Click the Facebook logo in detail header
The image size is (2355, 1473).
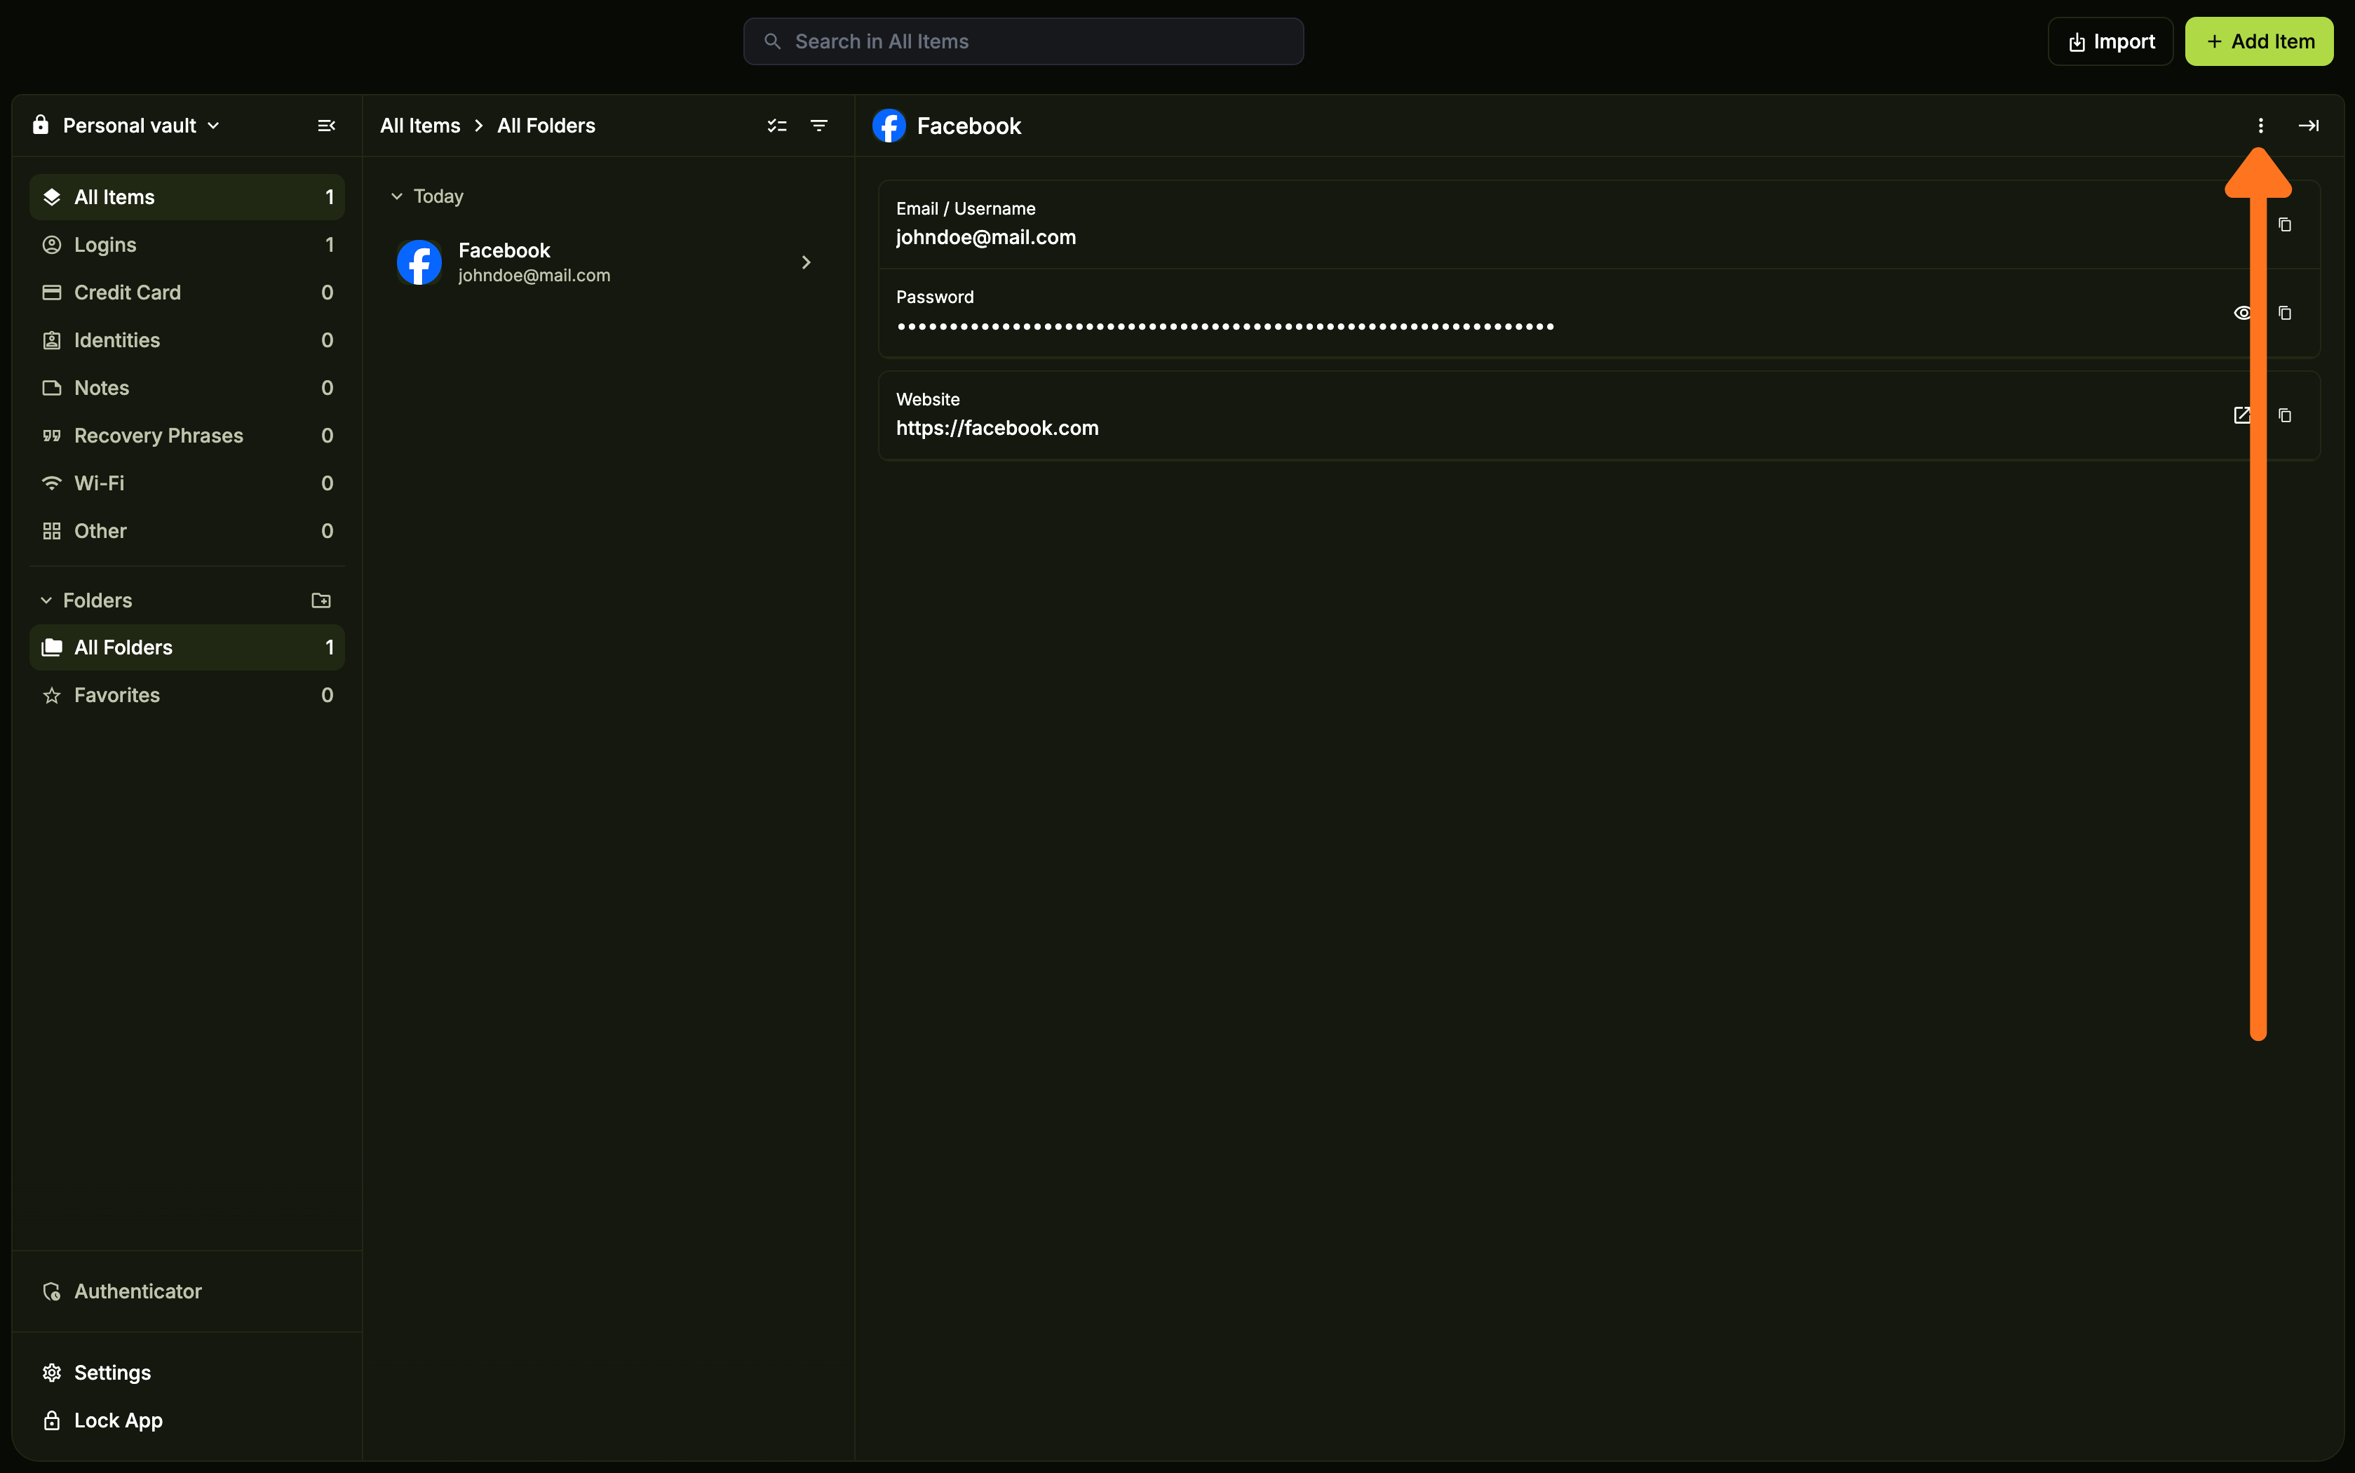point(889,126)
